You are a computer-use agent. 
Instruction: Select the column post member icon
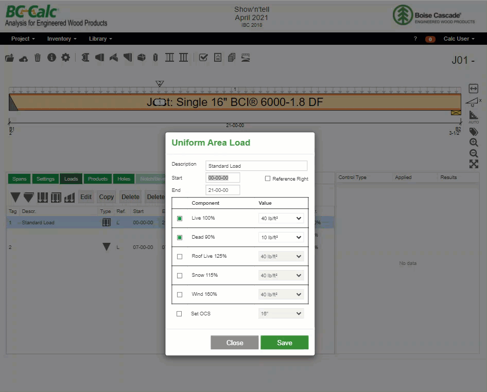155,58
